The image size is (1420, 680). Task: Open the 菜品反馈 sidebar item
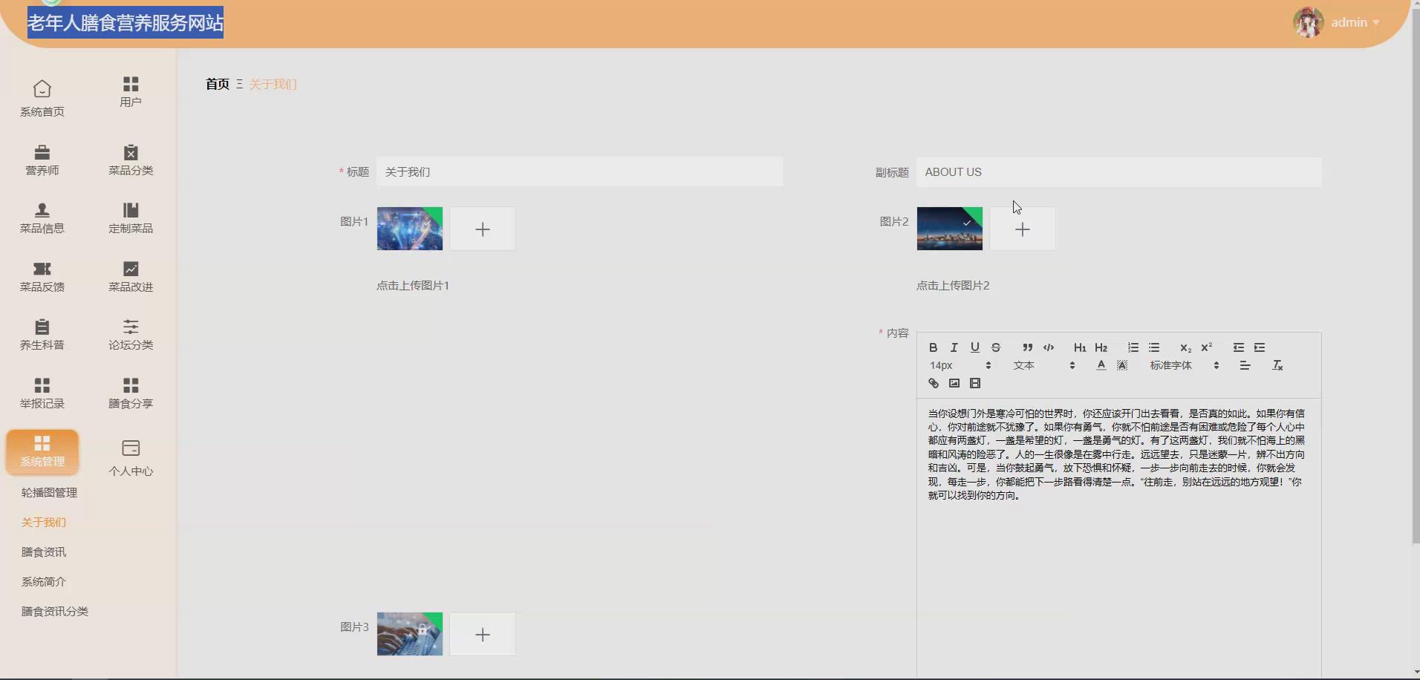(x=42, y=277)
